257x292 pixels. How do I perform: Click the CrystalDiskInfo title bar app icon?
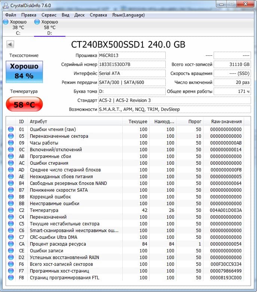pyautogui.click(x=6, y=5)
